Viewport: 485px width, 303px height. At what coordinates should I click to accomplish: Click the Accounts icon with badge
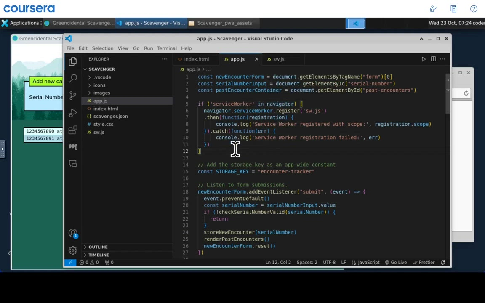[73, 234]
